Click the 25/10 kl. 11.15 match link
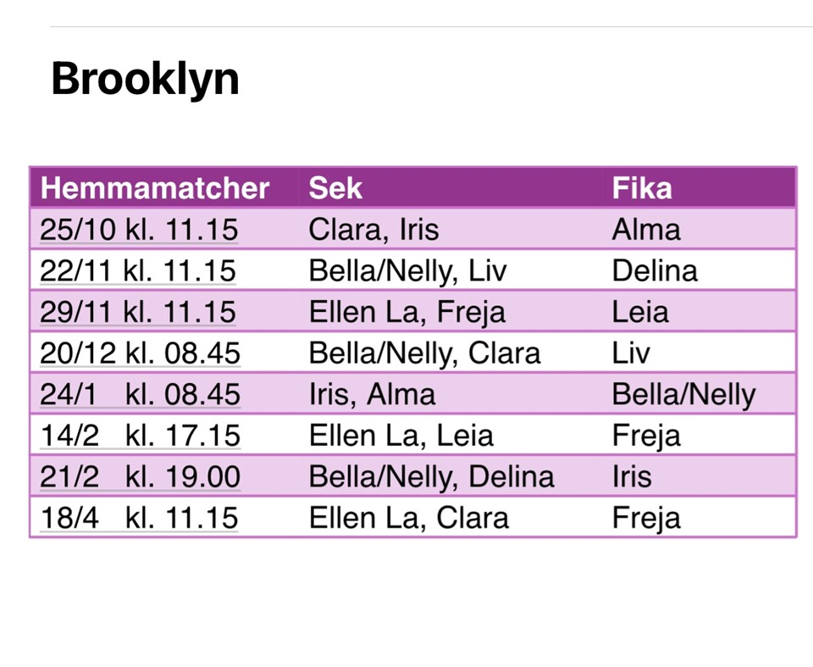813x667 pixels. 139,230
